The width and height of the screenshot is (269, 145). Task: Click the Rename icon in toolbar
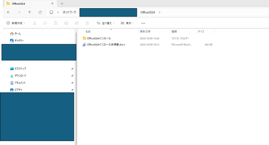[66, 23]
